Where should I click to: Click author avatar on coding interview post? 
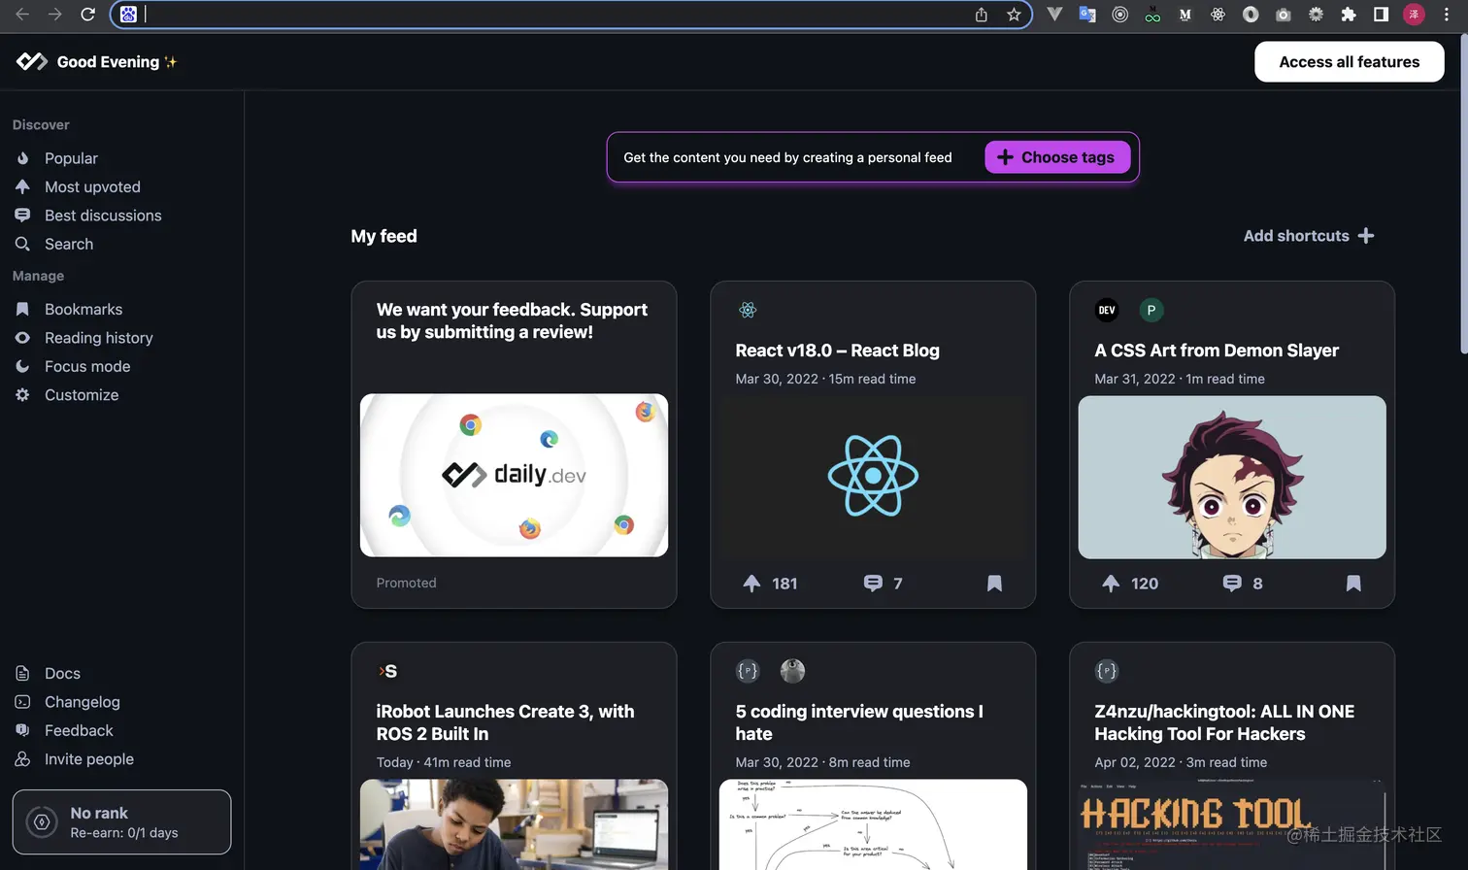pyautogui.click(x=792, y=671)
